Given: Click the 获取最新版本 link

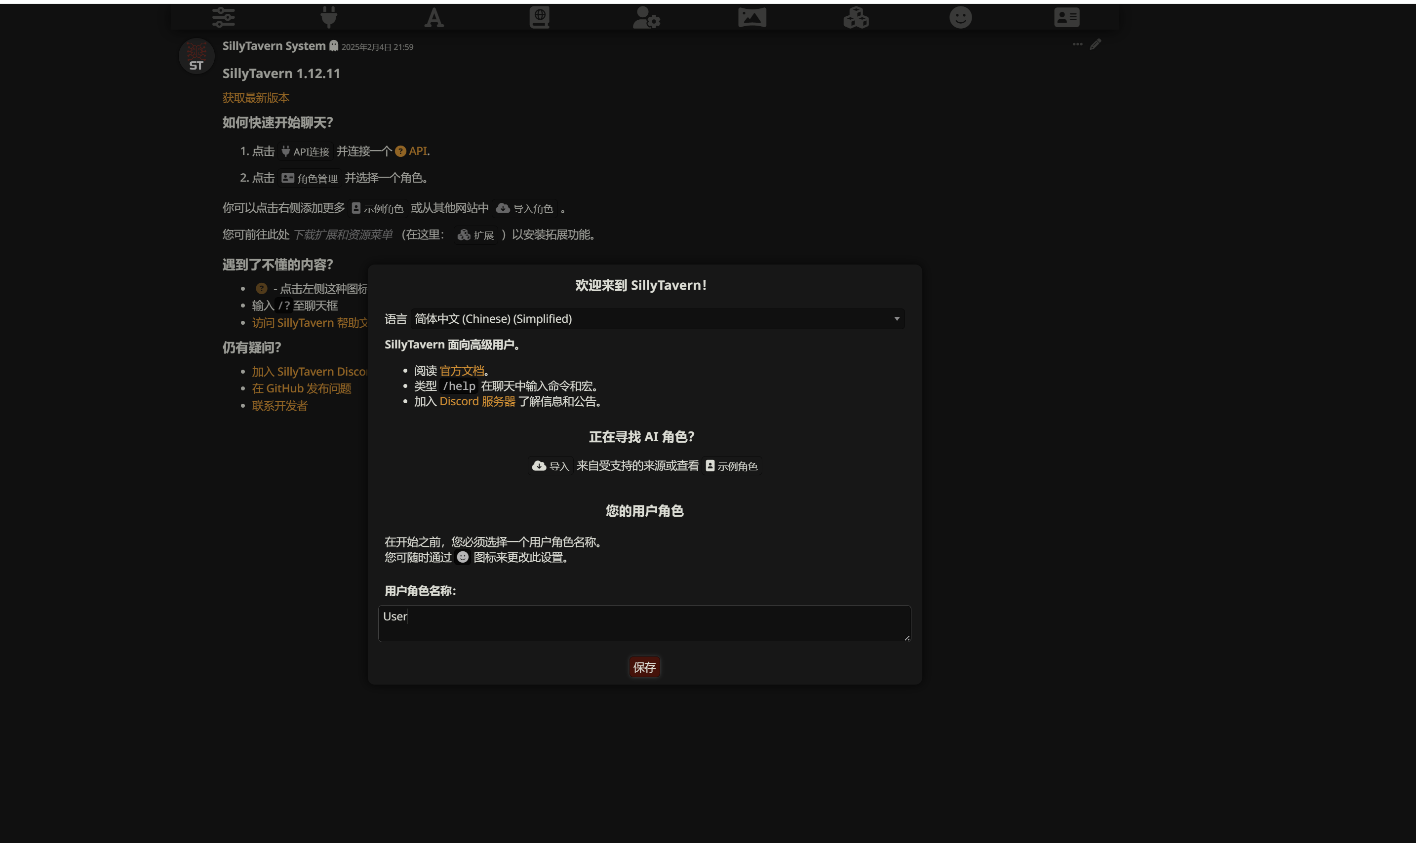Looking at the screenshot, I should 256,98.
